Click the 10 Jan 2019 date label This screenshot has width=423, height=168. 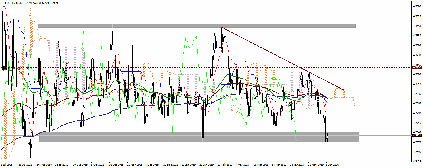tap(189, 164)
